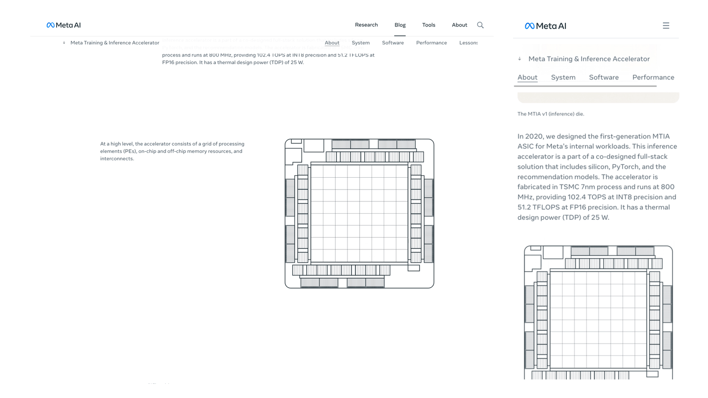
Task: Click down arrow beside desktop Meta Training & Inference Accelerator
Action: (64, 42)
